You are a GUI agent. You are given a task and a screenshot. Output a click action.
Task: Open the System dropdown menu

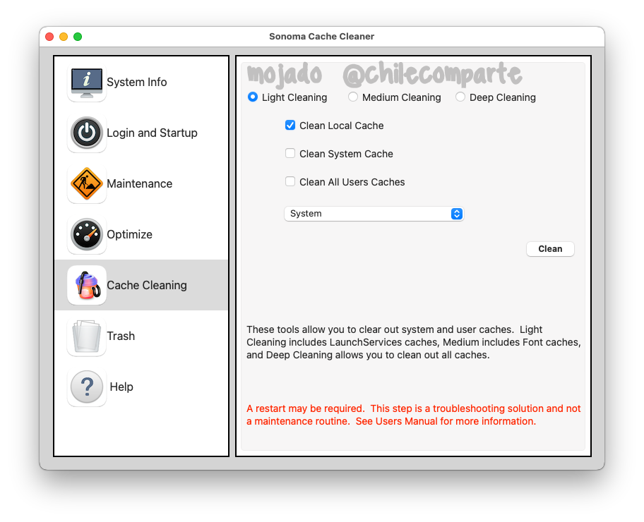[x=374, y=214]
